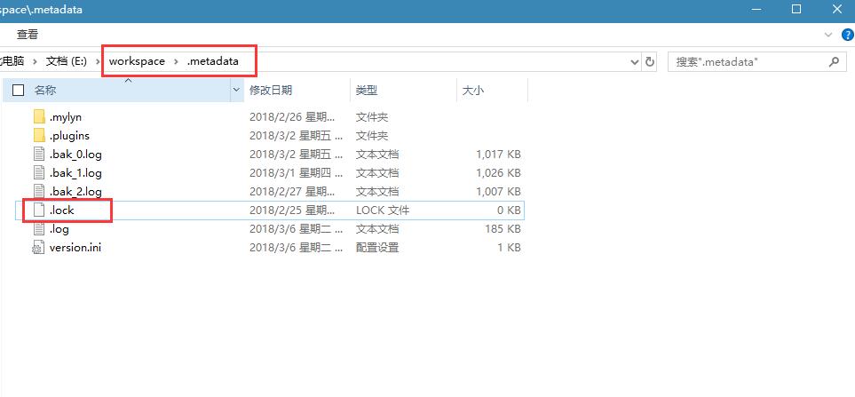This screenshot has width=855, height=397.
Task: Select the .lock file icon
Action: 39,210
